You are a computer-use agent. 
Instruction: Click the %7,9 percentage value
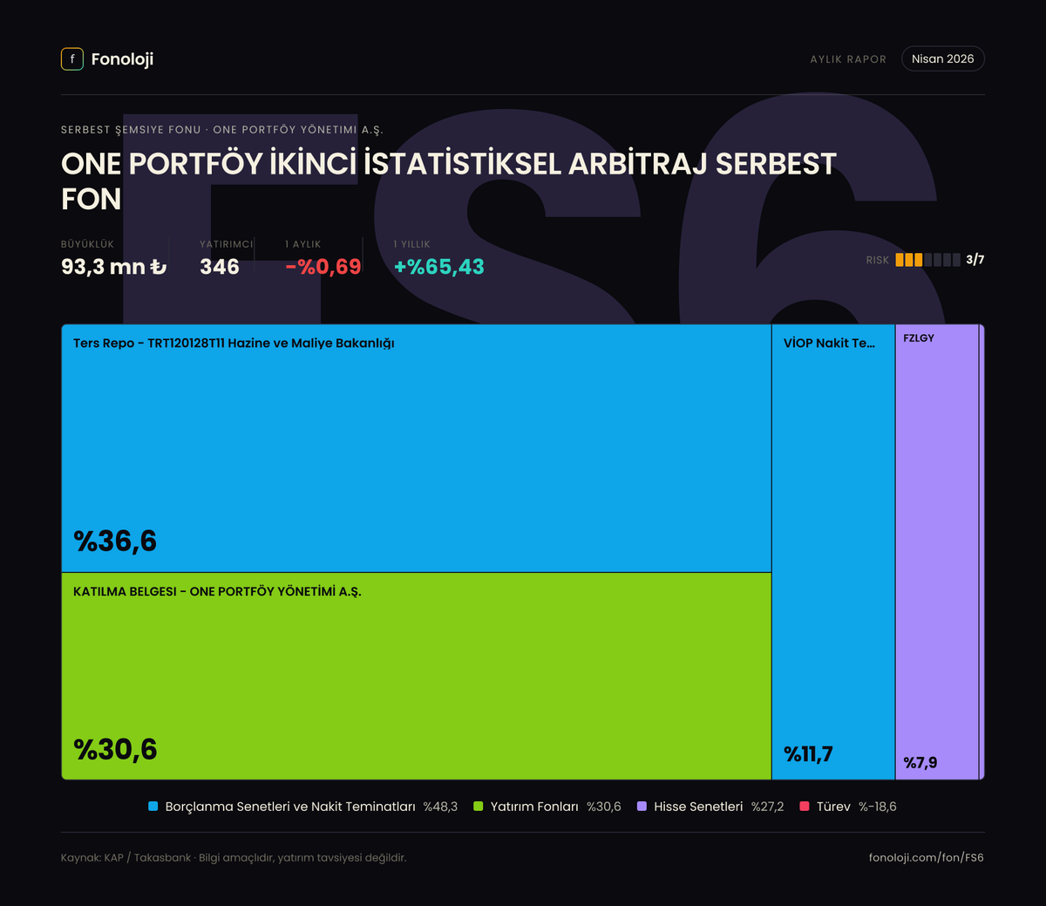[920, 763]
